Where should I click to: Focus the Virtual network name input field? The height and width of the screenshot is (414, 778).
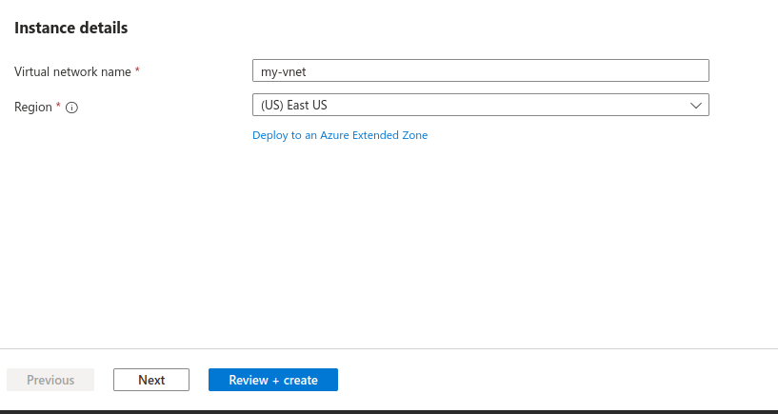(x=480, y=71)
